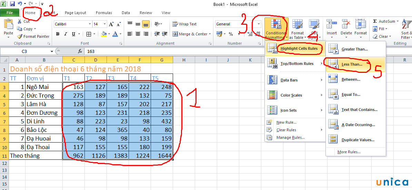
Task: Click the Save icon in quick access toolbar
Action: pos(12,4)
